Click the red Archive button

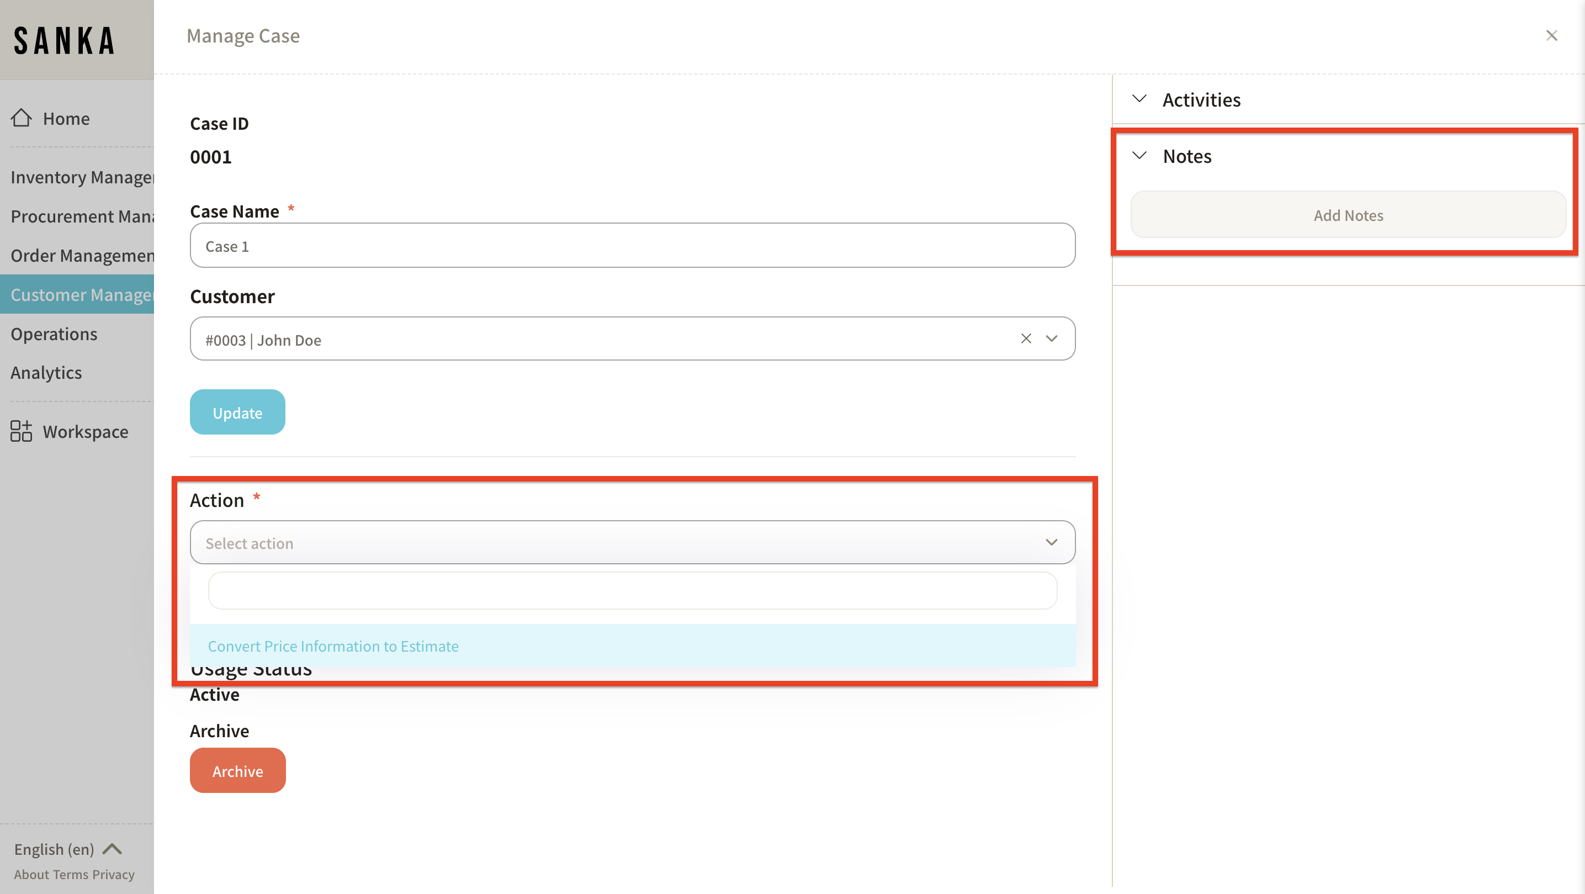pyautogui.click(x=237, y=770)
